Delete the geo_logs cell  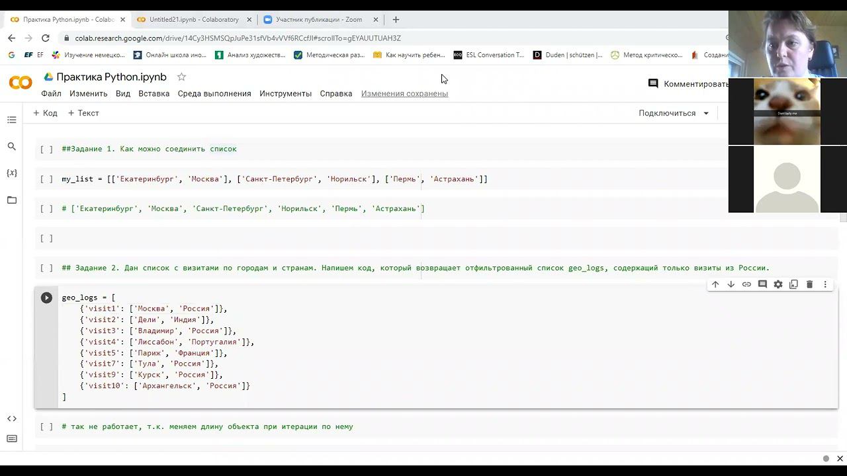[x=809, y=284]
